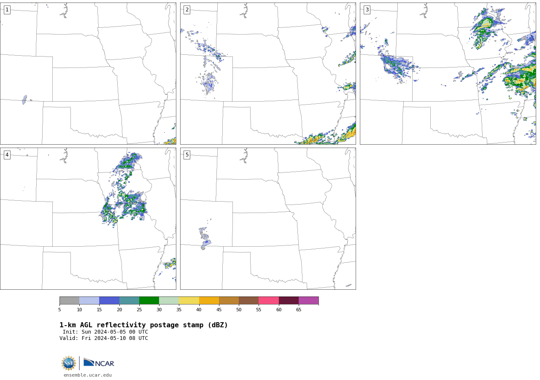The image size is (540, 380).
Task: Click the pale green 30-35 dBZ swatch
Action: [x=169, y=300]
